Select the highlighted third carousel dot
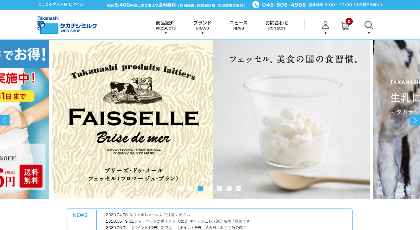Image resolution: width=420 pixels, height=230 pixels. point(200,188)
